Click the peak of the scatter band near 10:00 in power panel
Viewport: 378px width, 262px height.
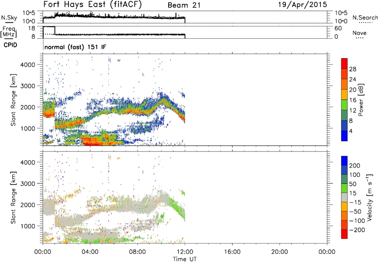pos(163,99)
